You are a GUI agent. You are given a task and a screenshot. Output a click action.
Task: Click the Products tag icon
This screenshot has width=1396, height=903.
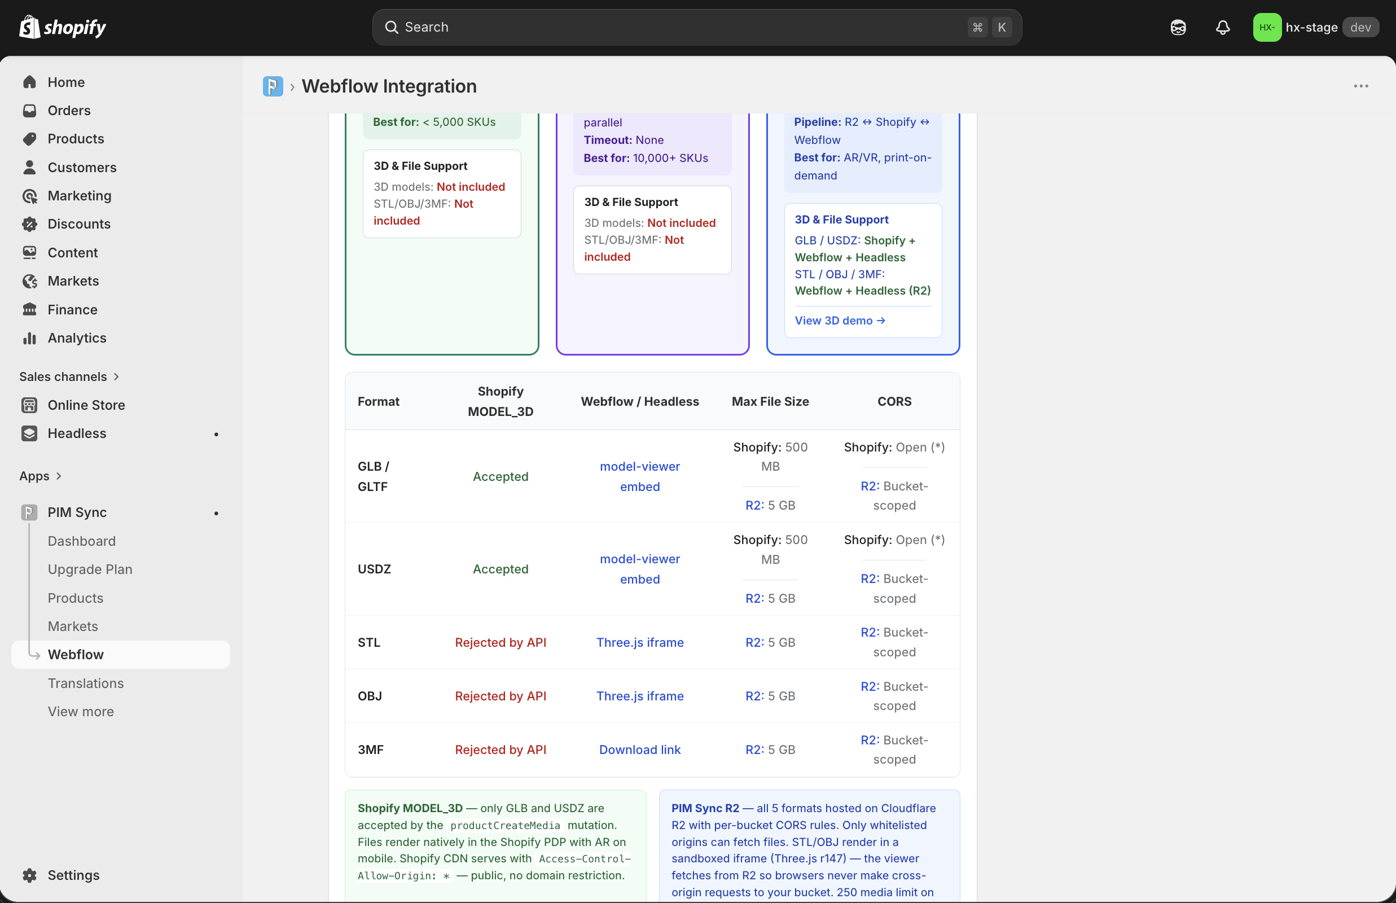(x=29, y=139)
